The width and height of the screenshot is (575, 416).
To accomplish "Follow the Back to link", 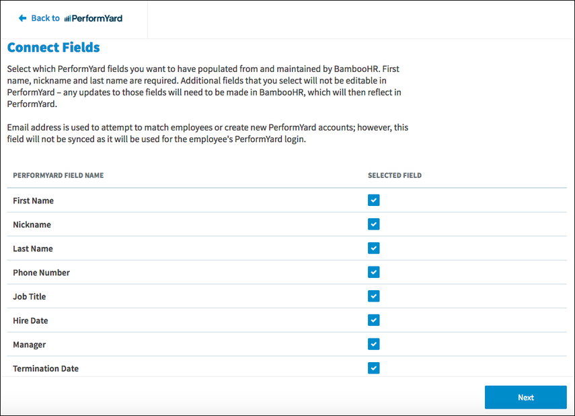I will click(45, 18).
